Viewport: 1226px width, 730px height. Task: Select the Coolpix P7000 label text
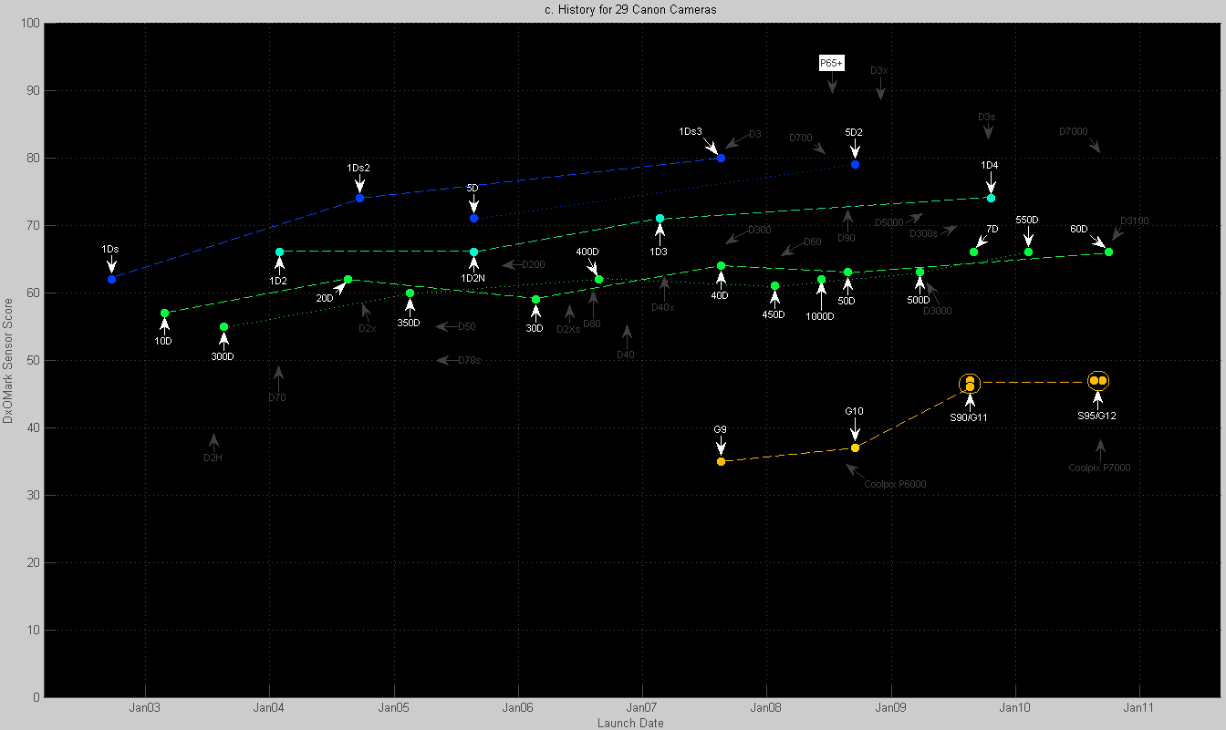tap(1099, 468)
